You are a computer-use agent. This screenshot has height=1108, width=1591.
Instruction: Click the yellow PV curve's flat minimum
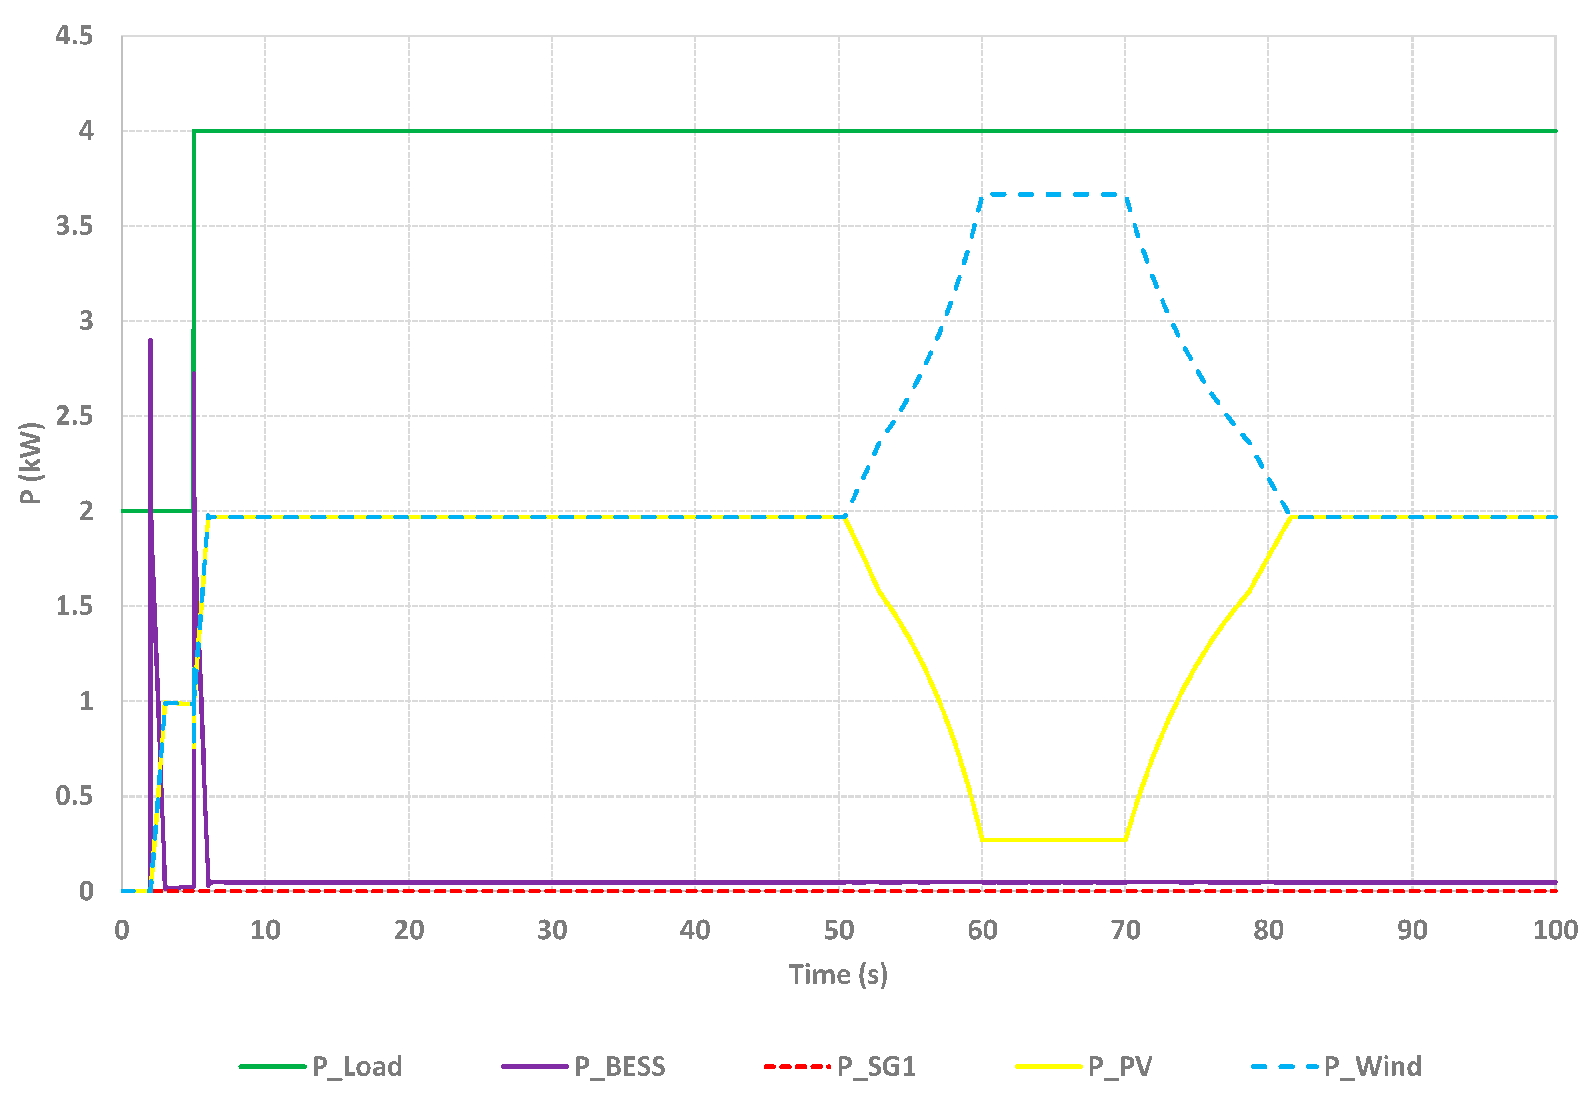[x=1053, y=840]
